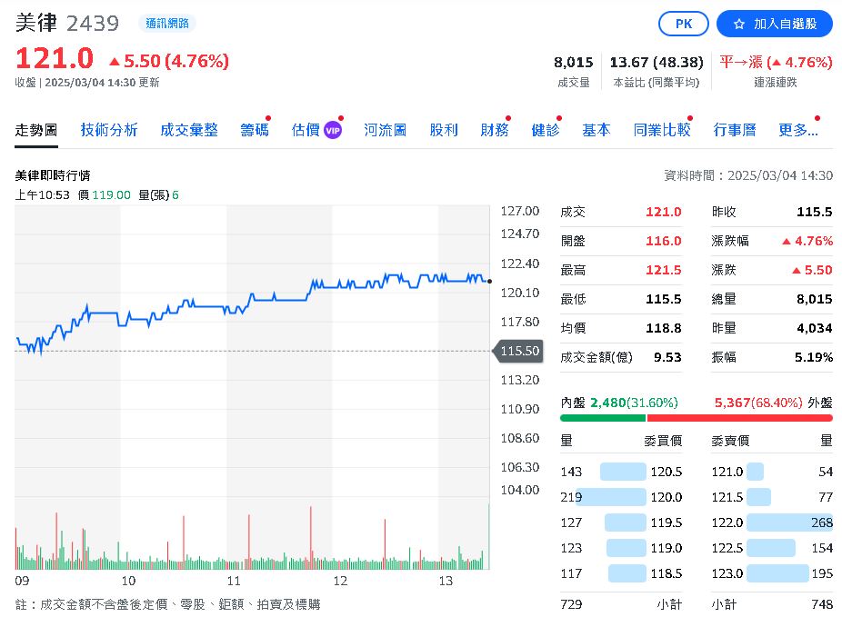Open the 行事曆 calendar tab
This screenshot has height=627, width=842.
coord(735,130)
